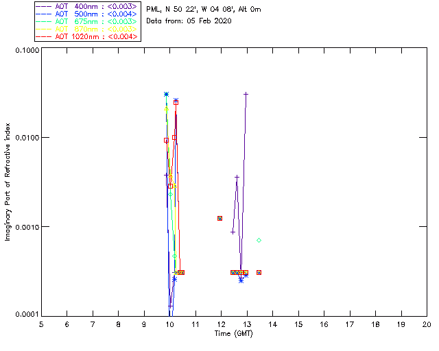Click the x-axis tick label 15
The width and height of the screenshot is (439, 351).
click(298, 325)
